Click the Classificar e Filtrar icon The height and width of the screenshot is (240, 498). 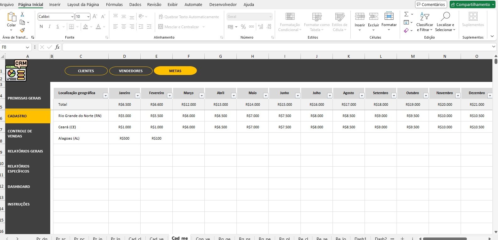coord(425,17)
